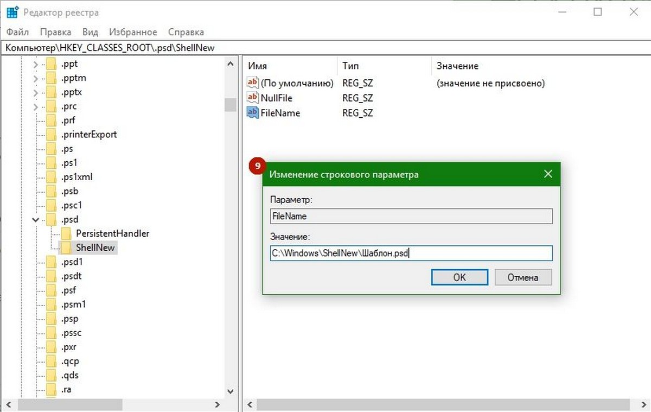Expand the .pptx tree node
The width and height of the screenshot is (651, 412).
36,92
